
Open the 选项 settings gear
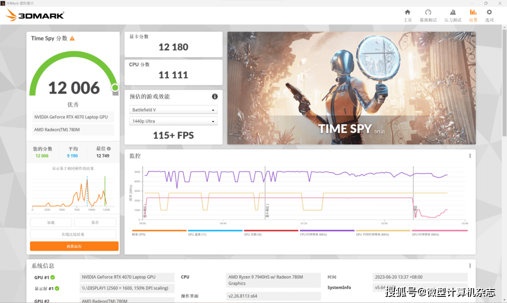[489, 15]
